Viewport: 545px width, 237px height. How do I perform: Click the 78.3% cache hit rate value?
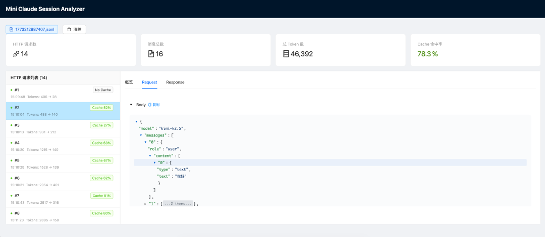(x=427, y=54)
